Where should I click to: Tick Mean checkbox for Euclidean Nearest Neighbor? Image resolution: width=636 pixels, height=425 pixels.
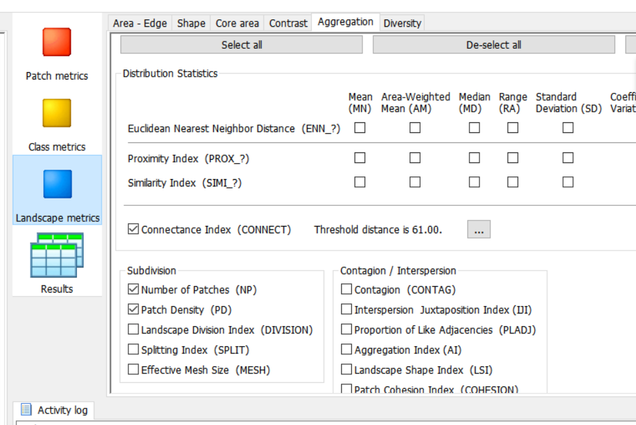[x=360, y=128]
